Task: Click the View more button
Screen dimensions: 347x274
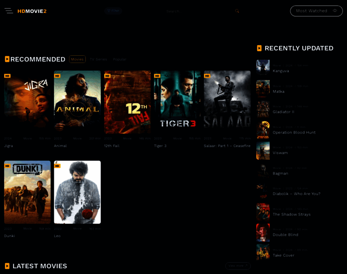Action: coord(237,265)
